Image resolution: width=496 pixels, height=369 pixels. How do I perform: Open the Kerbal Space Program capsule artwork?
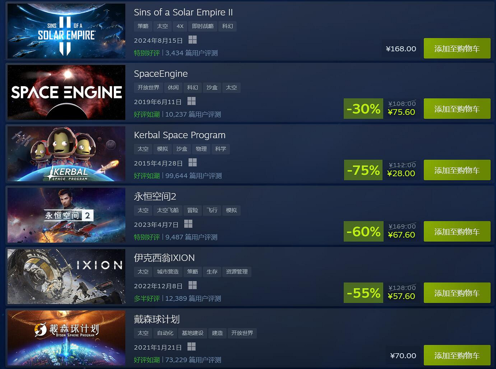click(x=66, y=154)
